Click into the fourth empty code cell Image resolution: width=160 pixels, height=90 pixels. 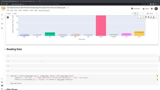click(x=82, y=71)
